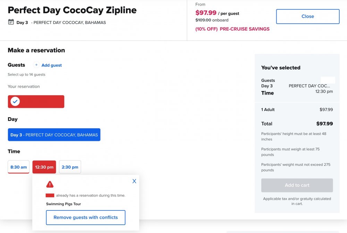Toggle the checkmark on the selected guest

15,102
